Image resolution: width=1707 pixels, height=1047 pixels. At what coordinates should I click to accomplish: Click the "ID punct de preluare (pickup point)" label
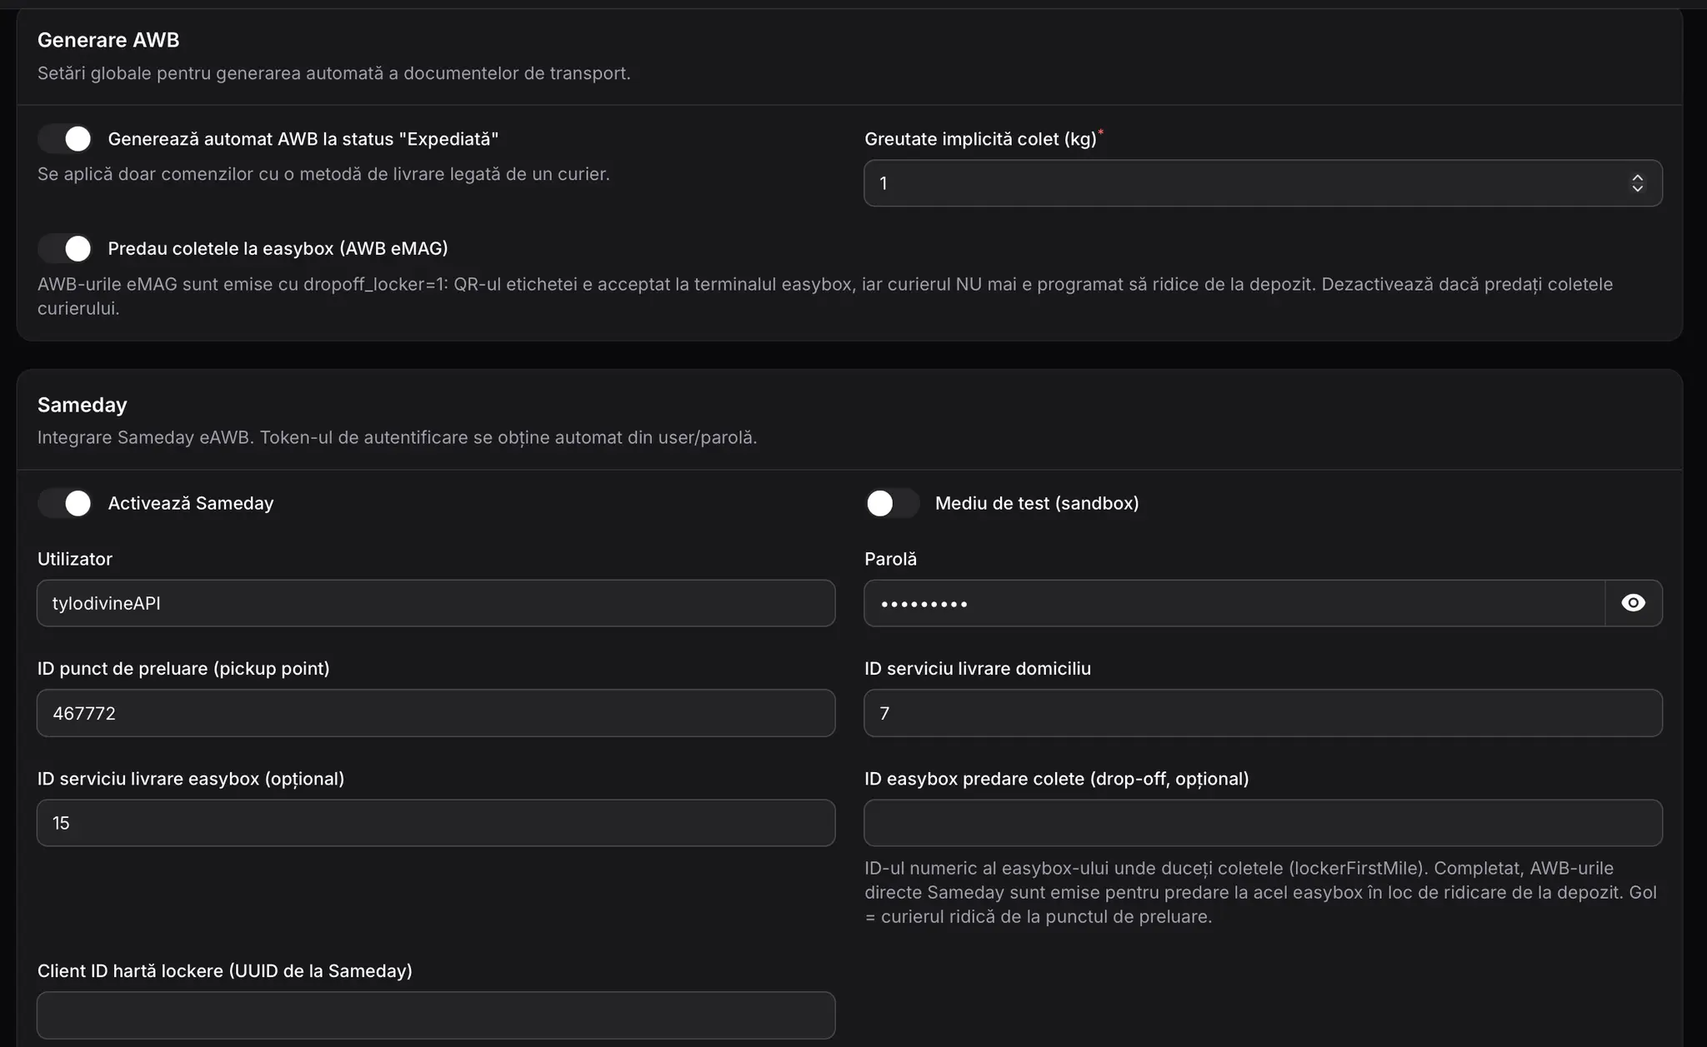pyautogui.click(x=183, y=669)
